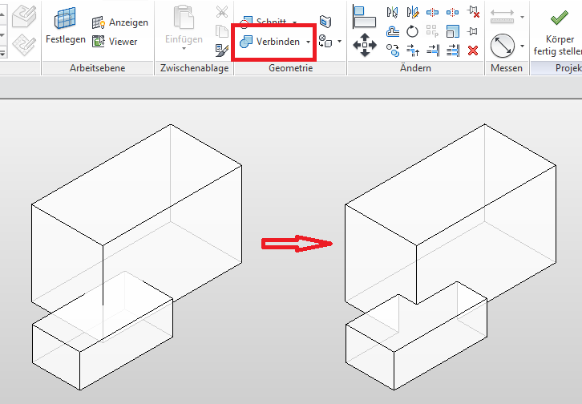Select the Copy tool in Ändern panel
The height and width of the screenshot is (404, 582).
393,50
